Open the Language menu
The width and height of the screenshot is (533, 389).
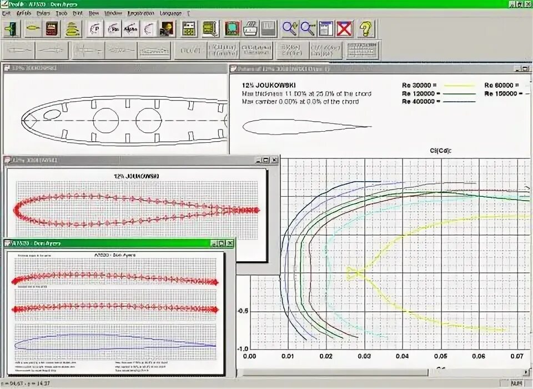point(170,13)
